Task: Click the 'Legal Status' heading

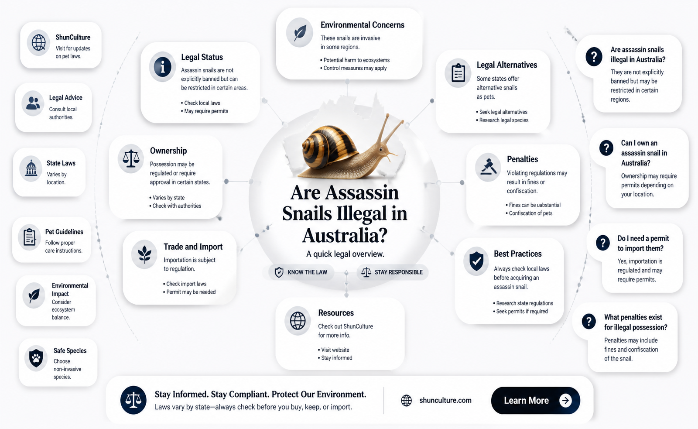Action: [x=202, y=57]
